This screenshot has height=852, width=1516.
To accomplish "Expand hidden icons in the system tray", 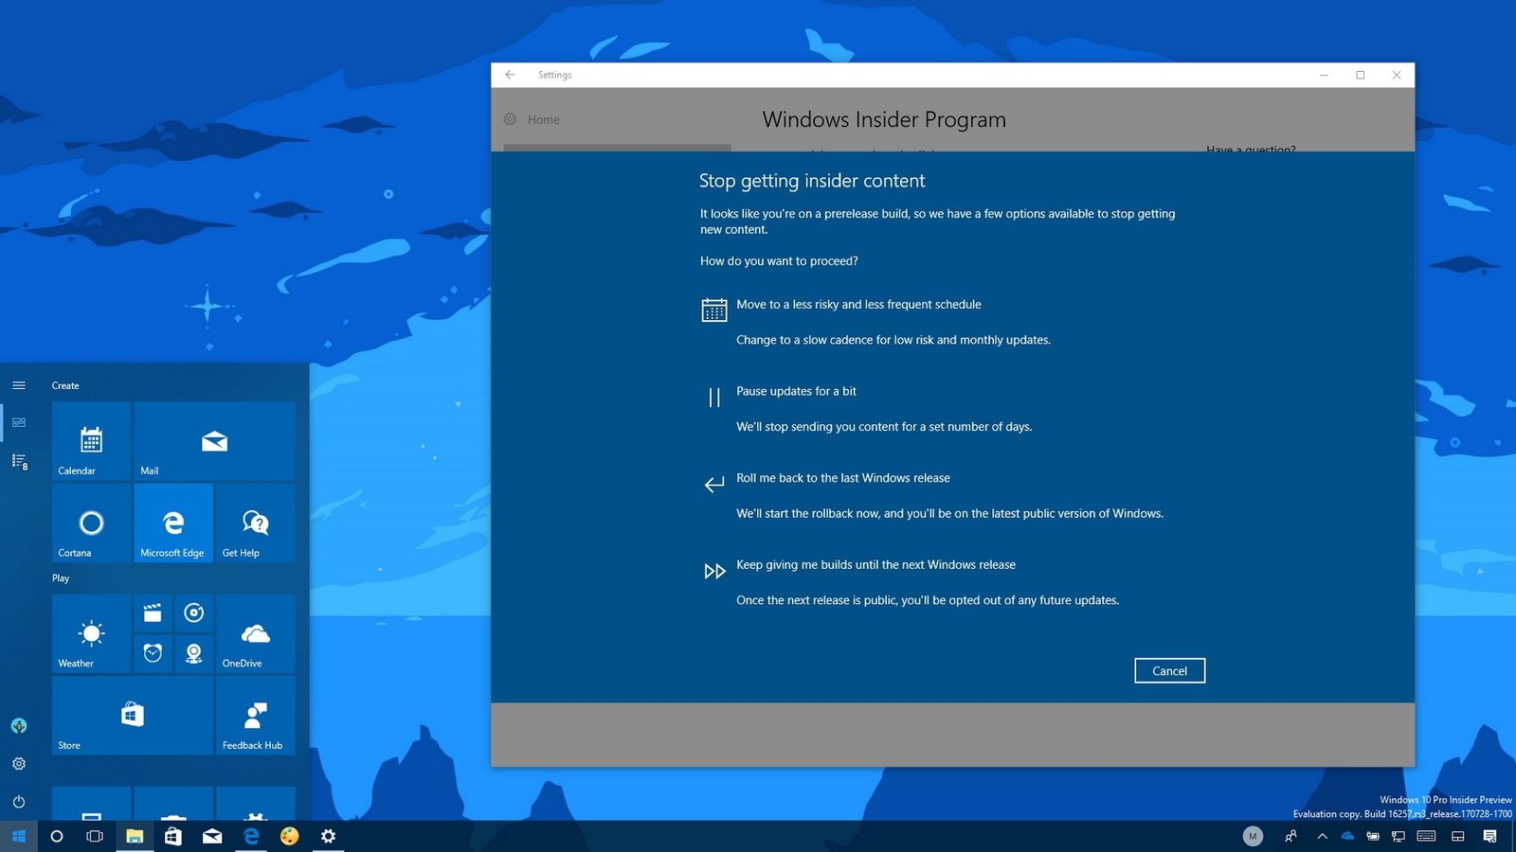I will click(x=1323, y=836).
